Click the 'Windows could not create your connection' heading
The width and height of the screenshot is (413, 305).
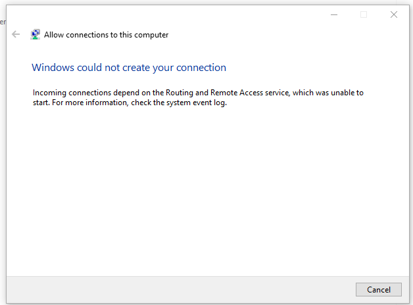[x=128, y=67]
